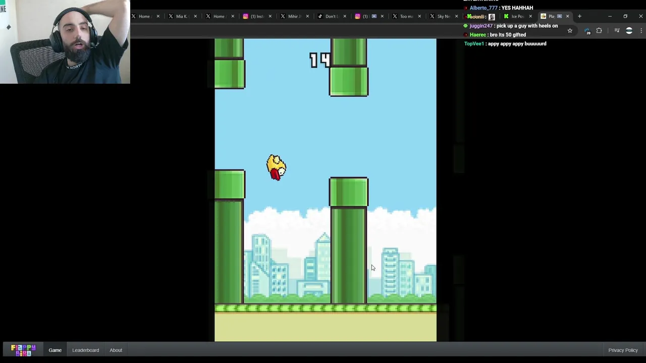Open the Privacy Policy link

(623, 350)
